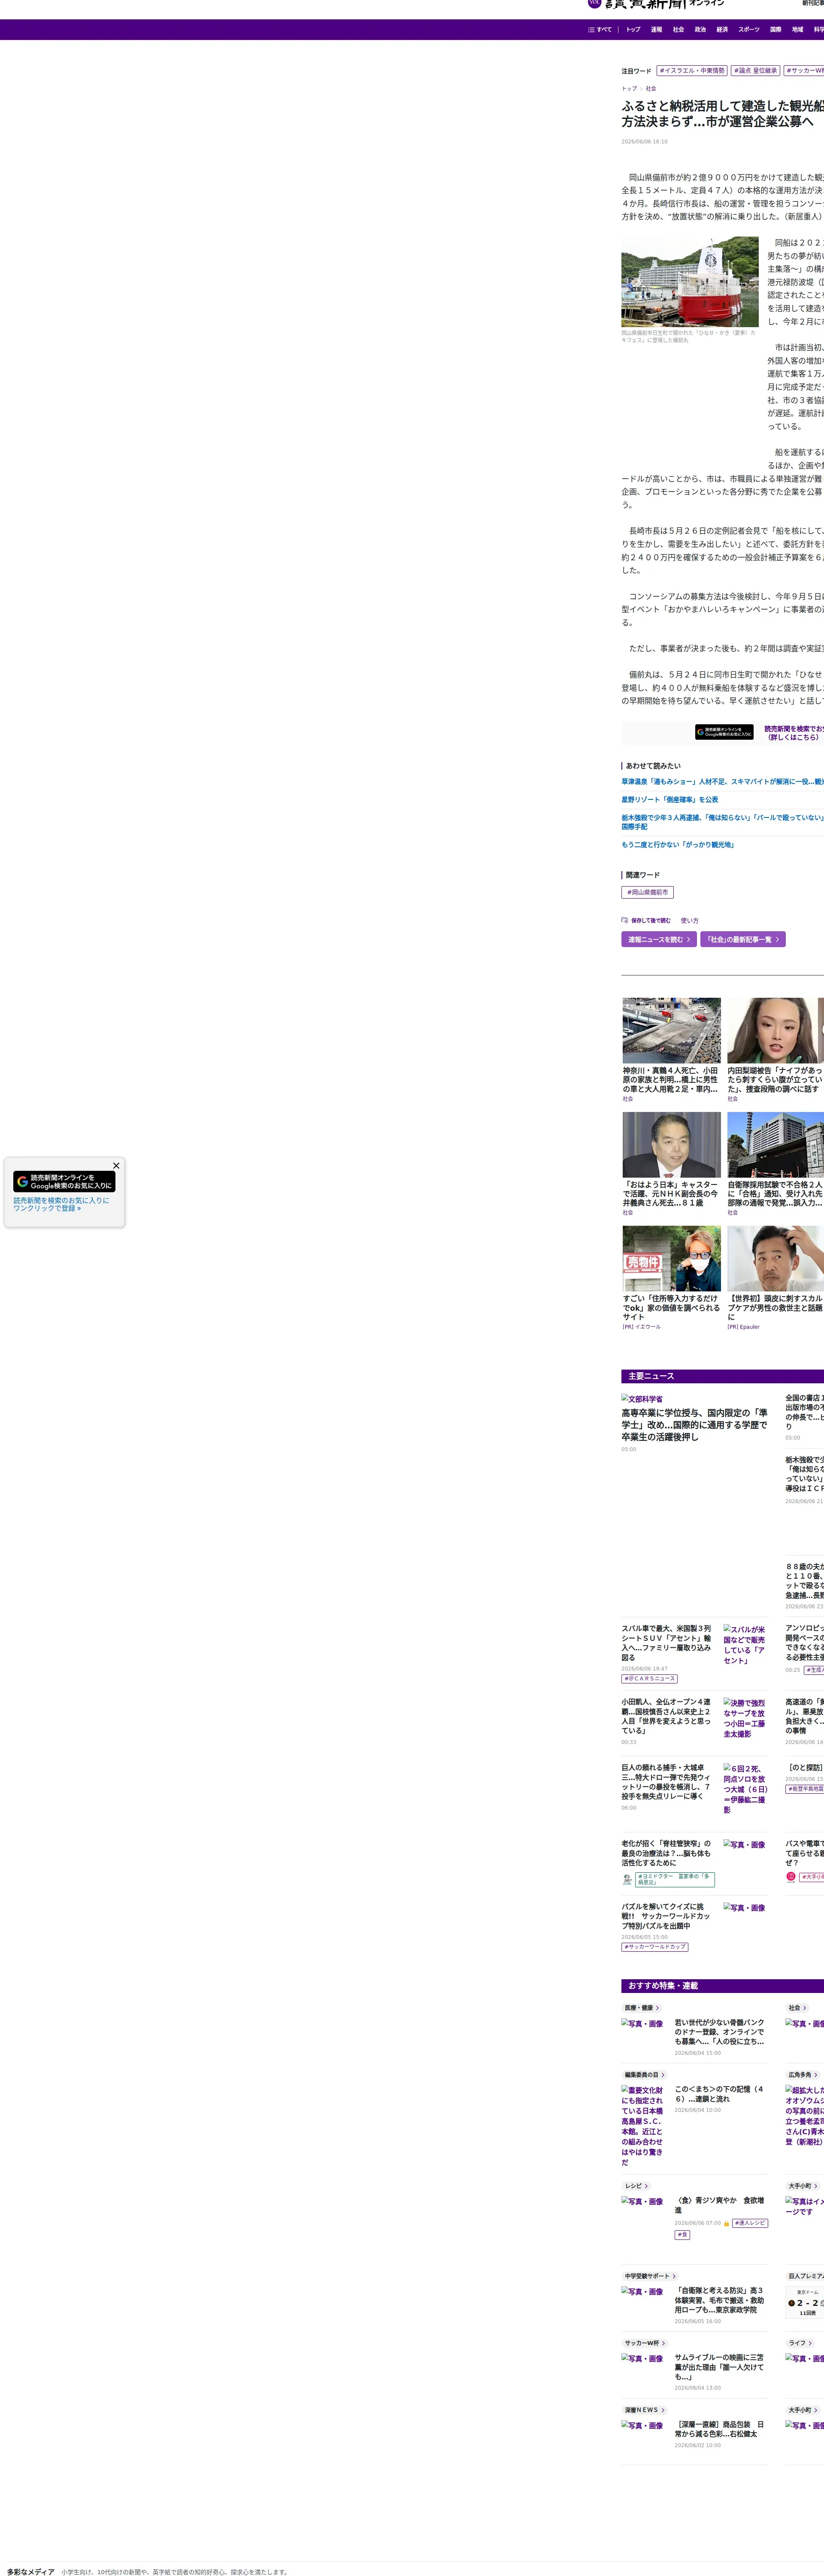Open the 国際 navigation item
Image resolution: width=824 pixels, height=2576 pixels.
click(x=776, y=30)
